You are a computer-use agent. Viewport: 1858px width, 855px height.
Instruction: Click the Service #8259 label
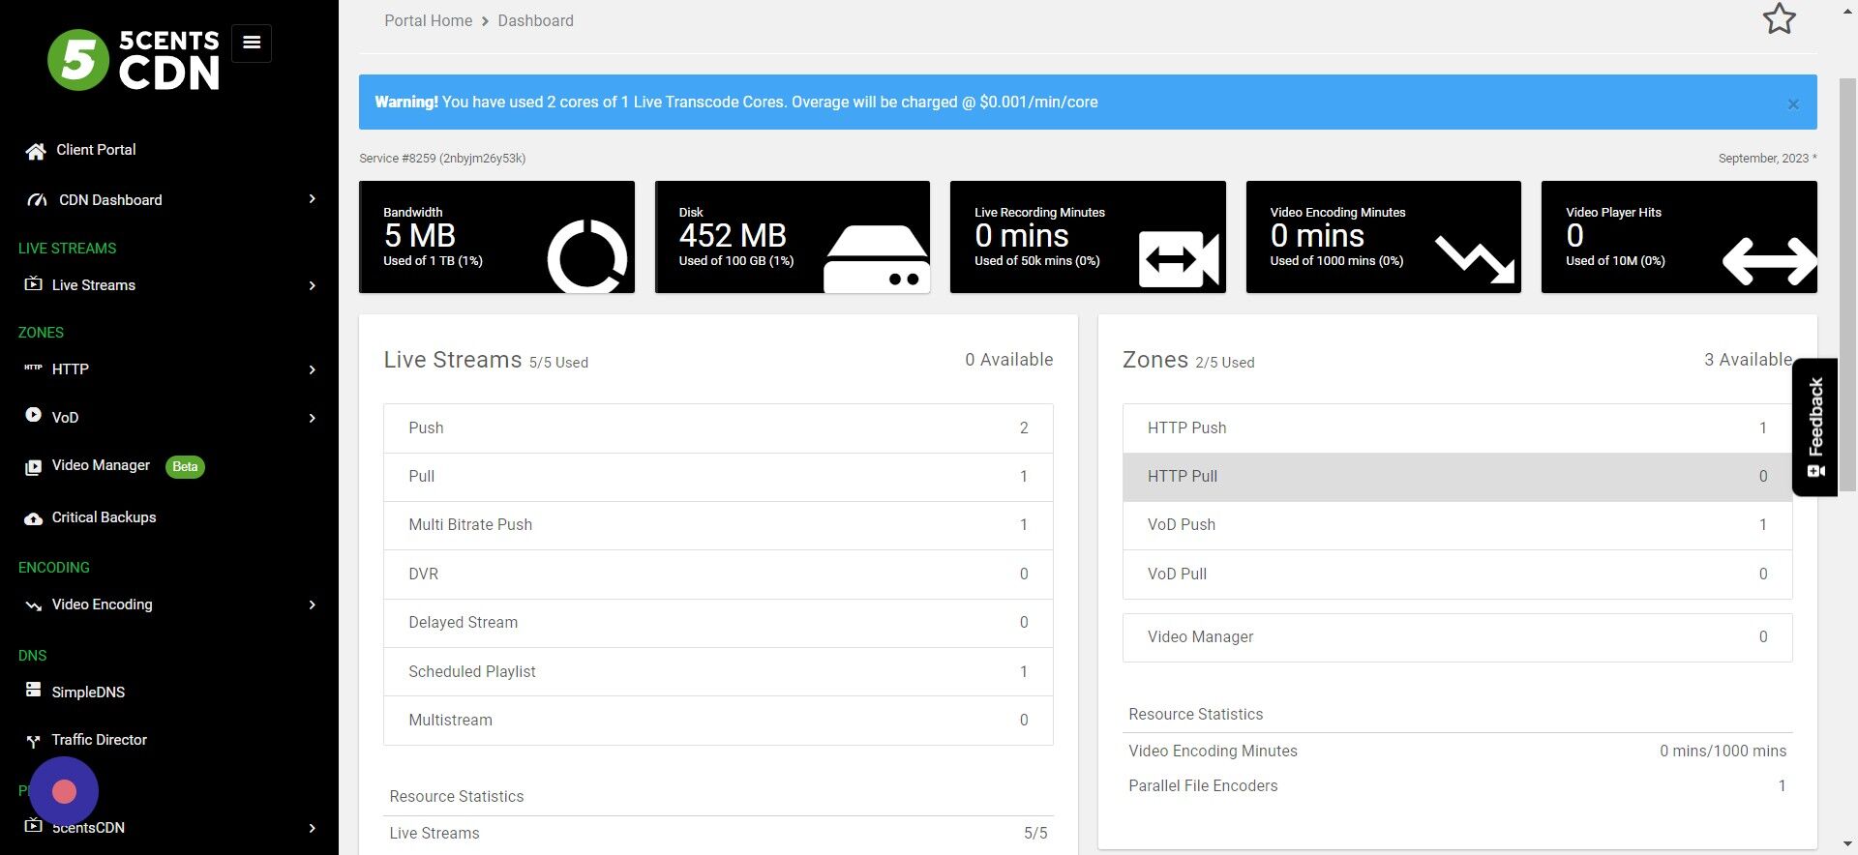point(442,159)
